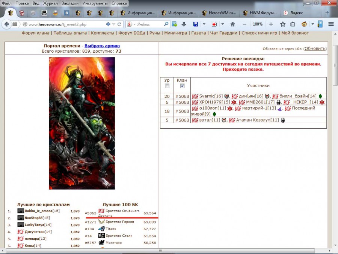Click the zoom in plus icon

(271, 24)
